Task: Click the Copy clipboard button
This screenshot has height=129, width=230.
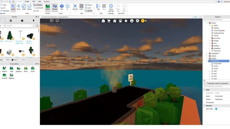Action: pos(4,5)
